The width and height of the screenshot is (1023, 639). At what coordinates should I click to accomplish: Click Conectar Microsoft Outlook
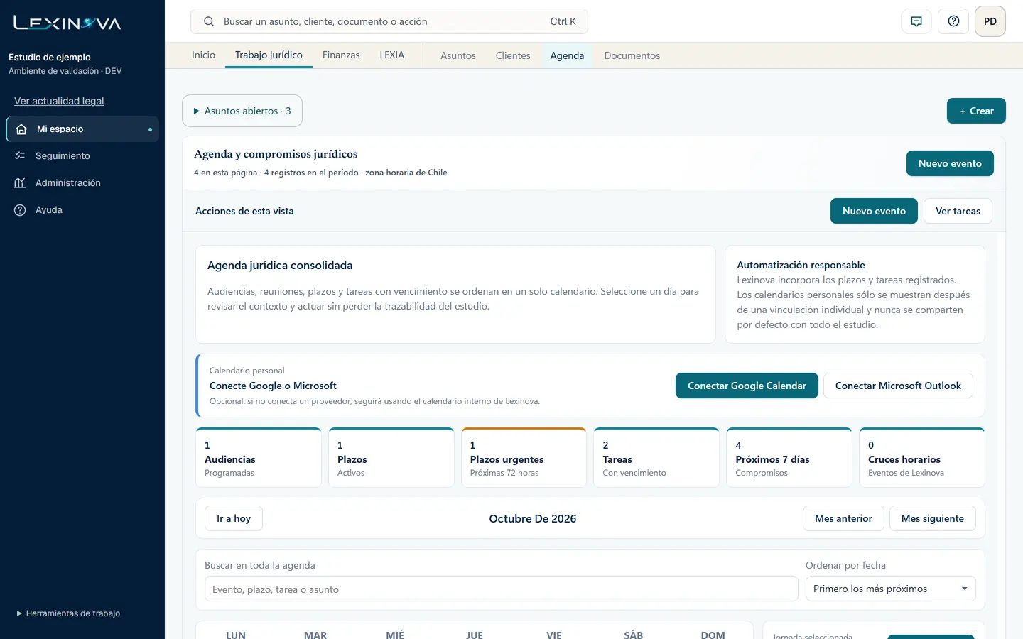898,386
